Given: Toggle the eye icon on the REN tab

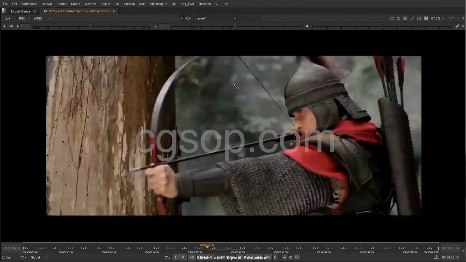Looking at the screenshot, I should coord(45,11).
